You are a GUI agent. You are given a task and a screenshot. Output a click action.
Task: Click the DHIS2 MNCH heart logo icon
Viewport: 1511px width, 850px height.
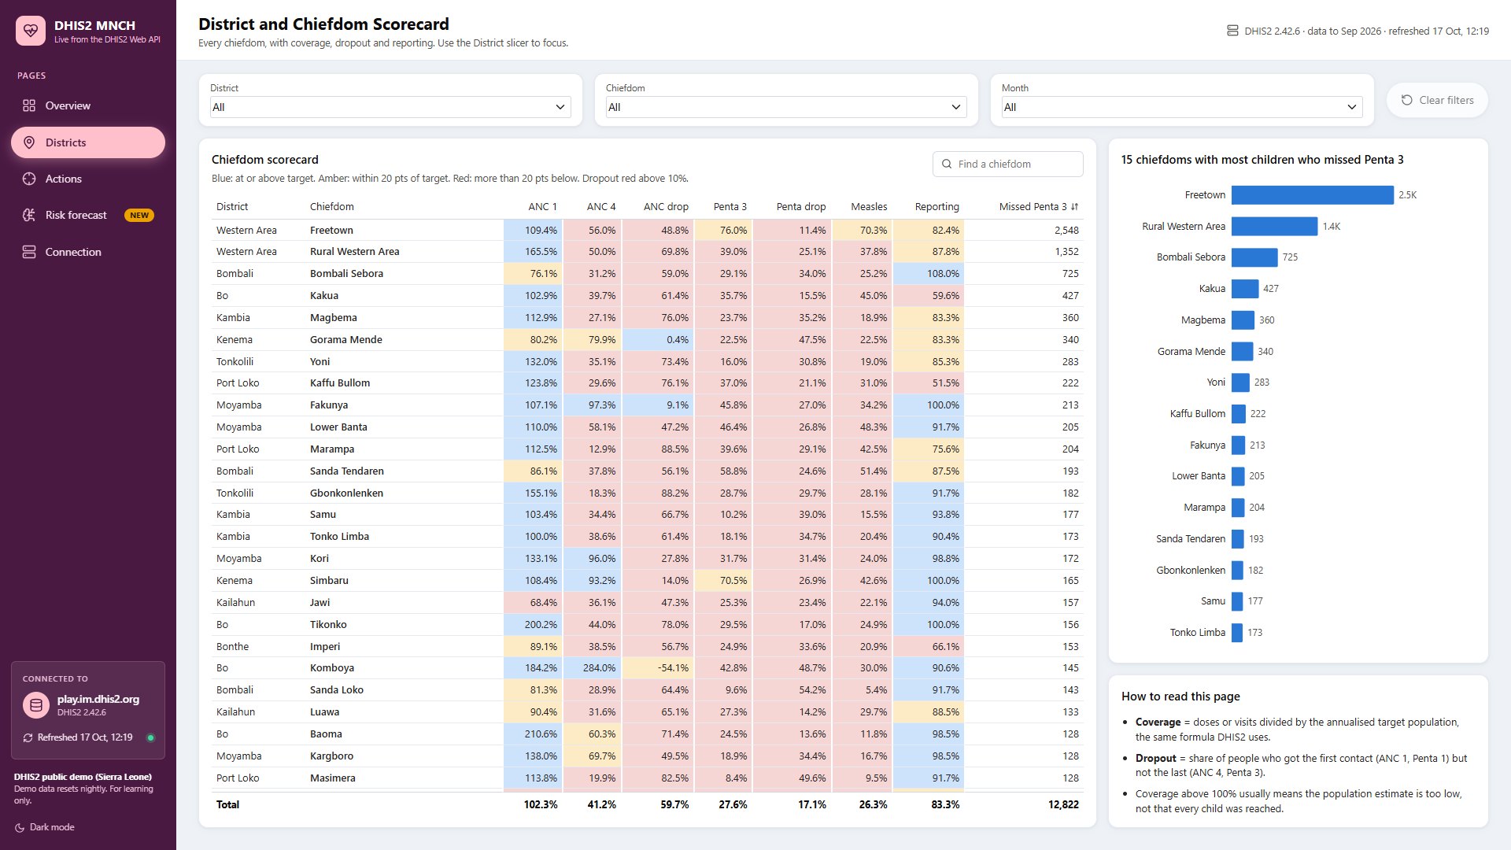[x=31, y=31]
